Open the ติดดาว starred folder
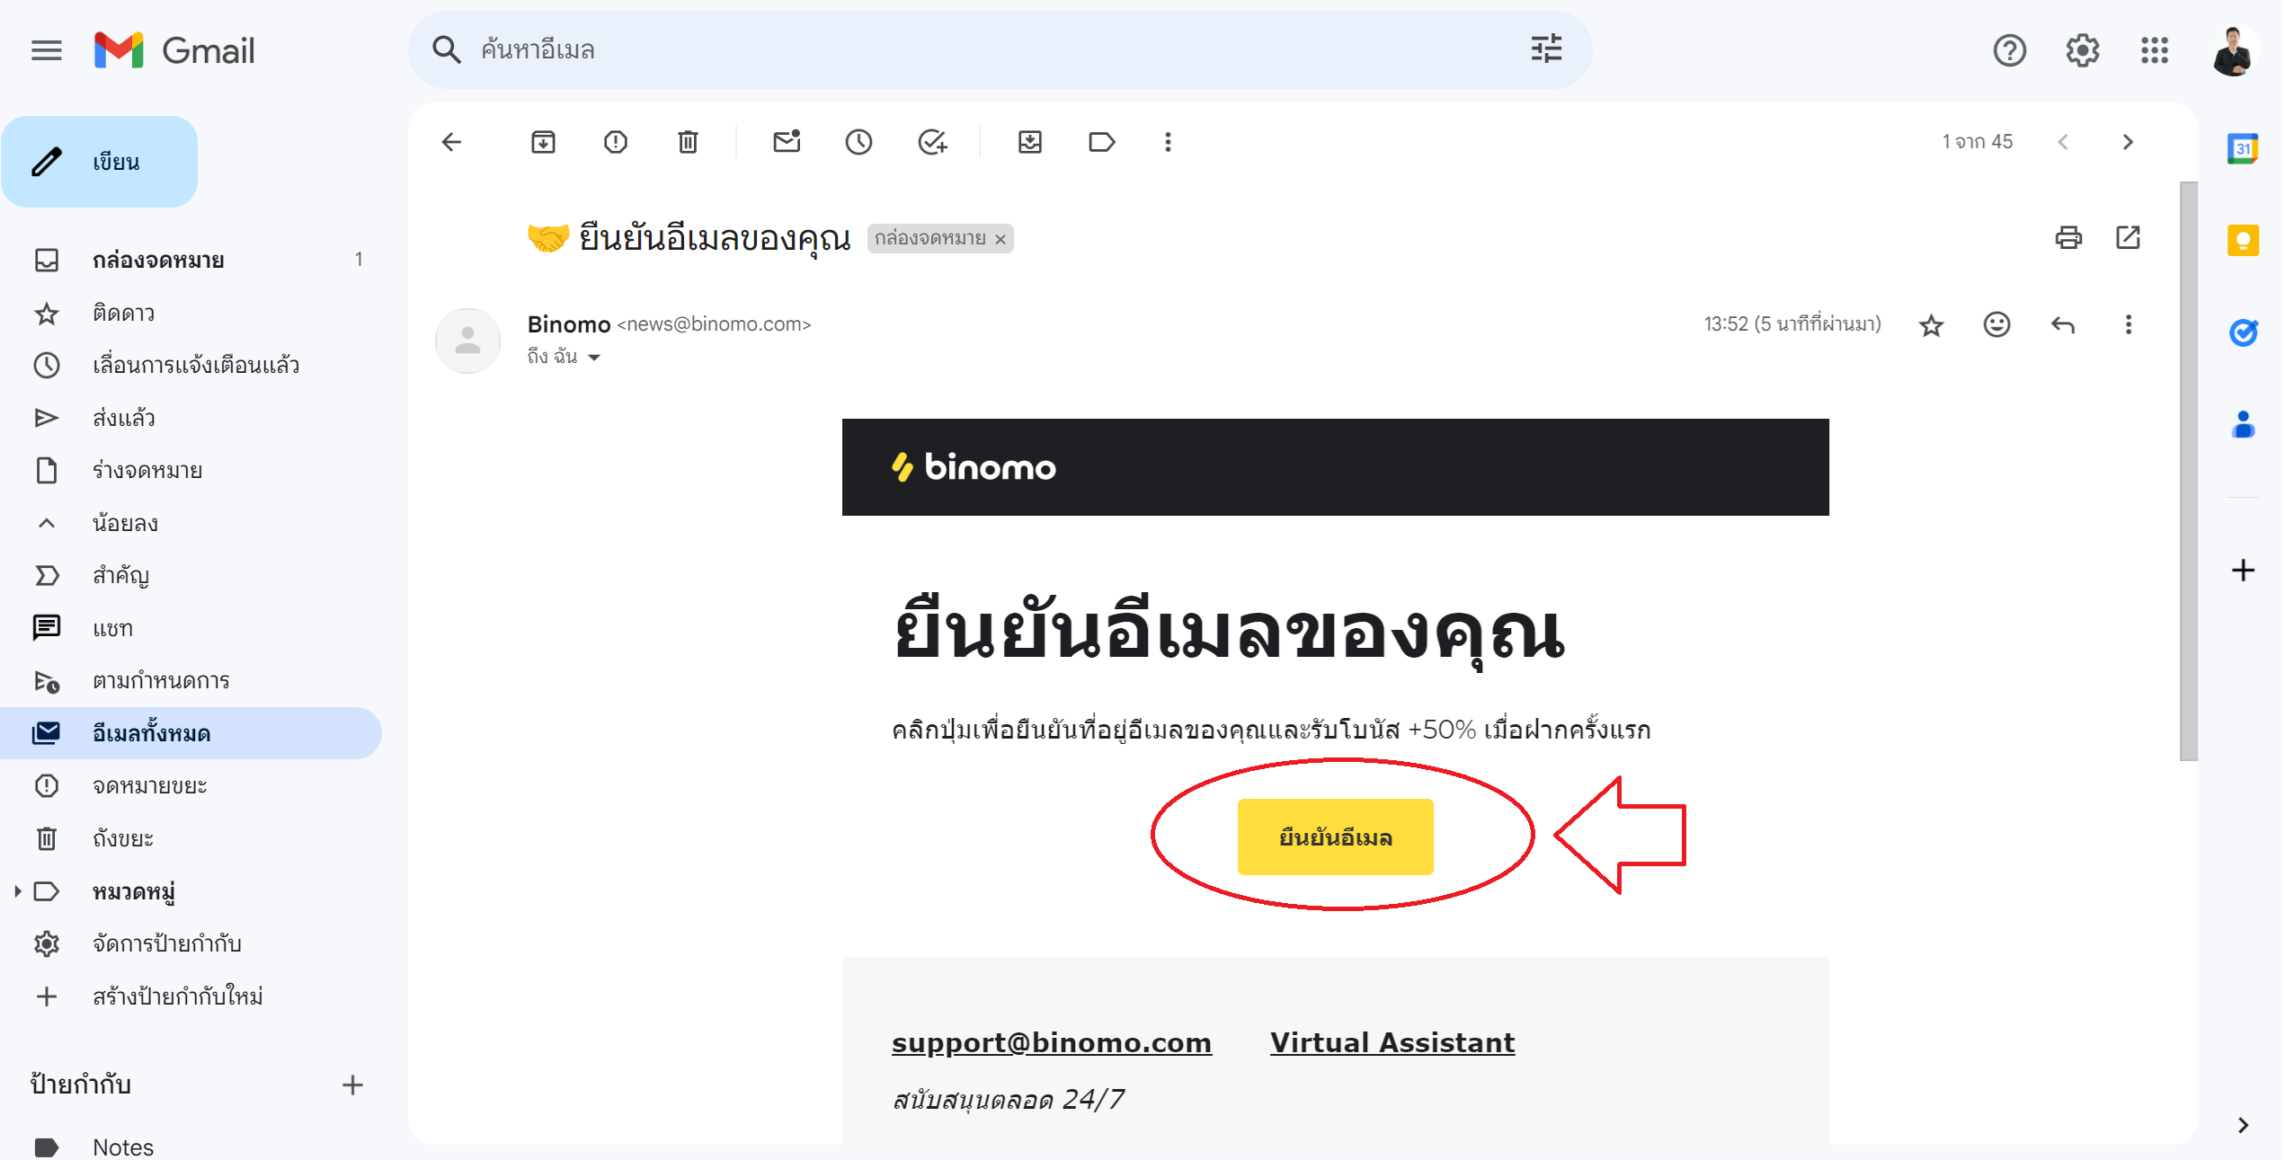 pos(191,313)
